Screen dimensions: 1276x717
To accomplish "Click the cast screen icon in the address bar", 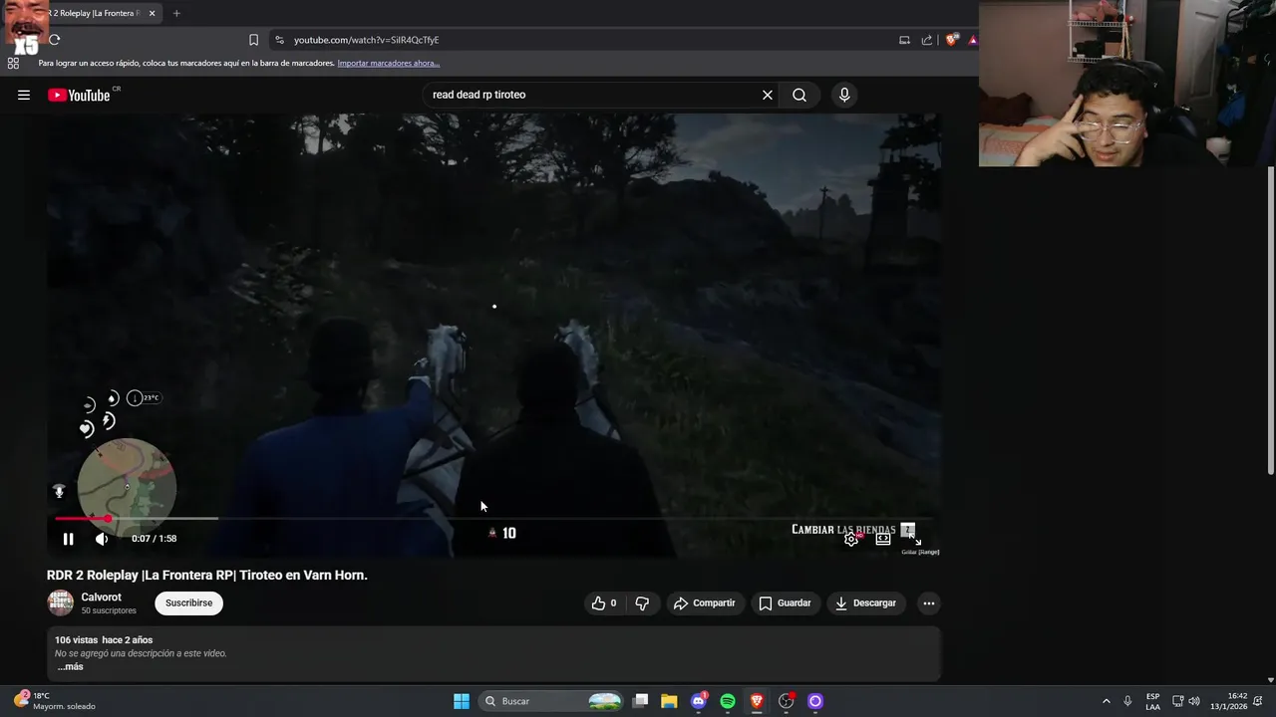I will tap(904, 40).
